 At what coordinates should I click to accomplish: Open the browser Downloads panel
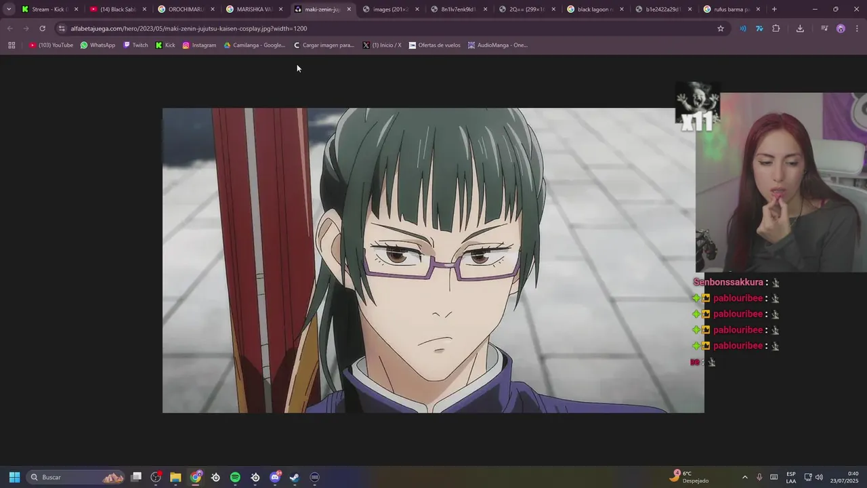(800, 28)
